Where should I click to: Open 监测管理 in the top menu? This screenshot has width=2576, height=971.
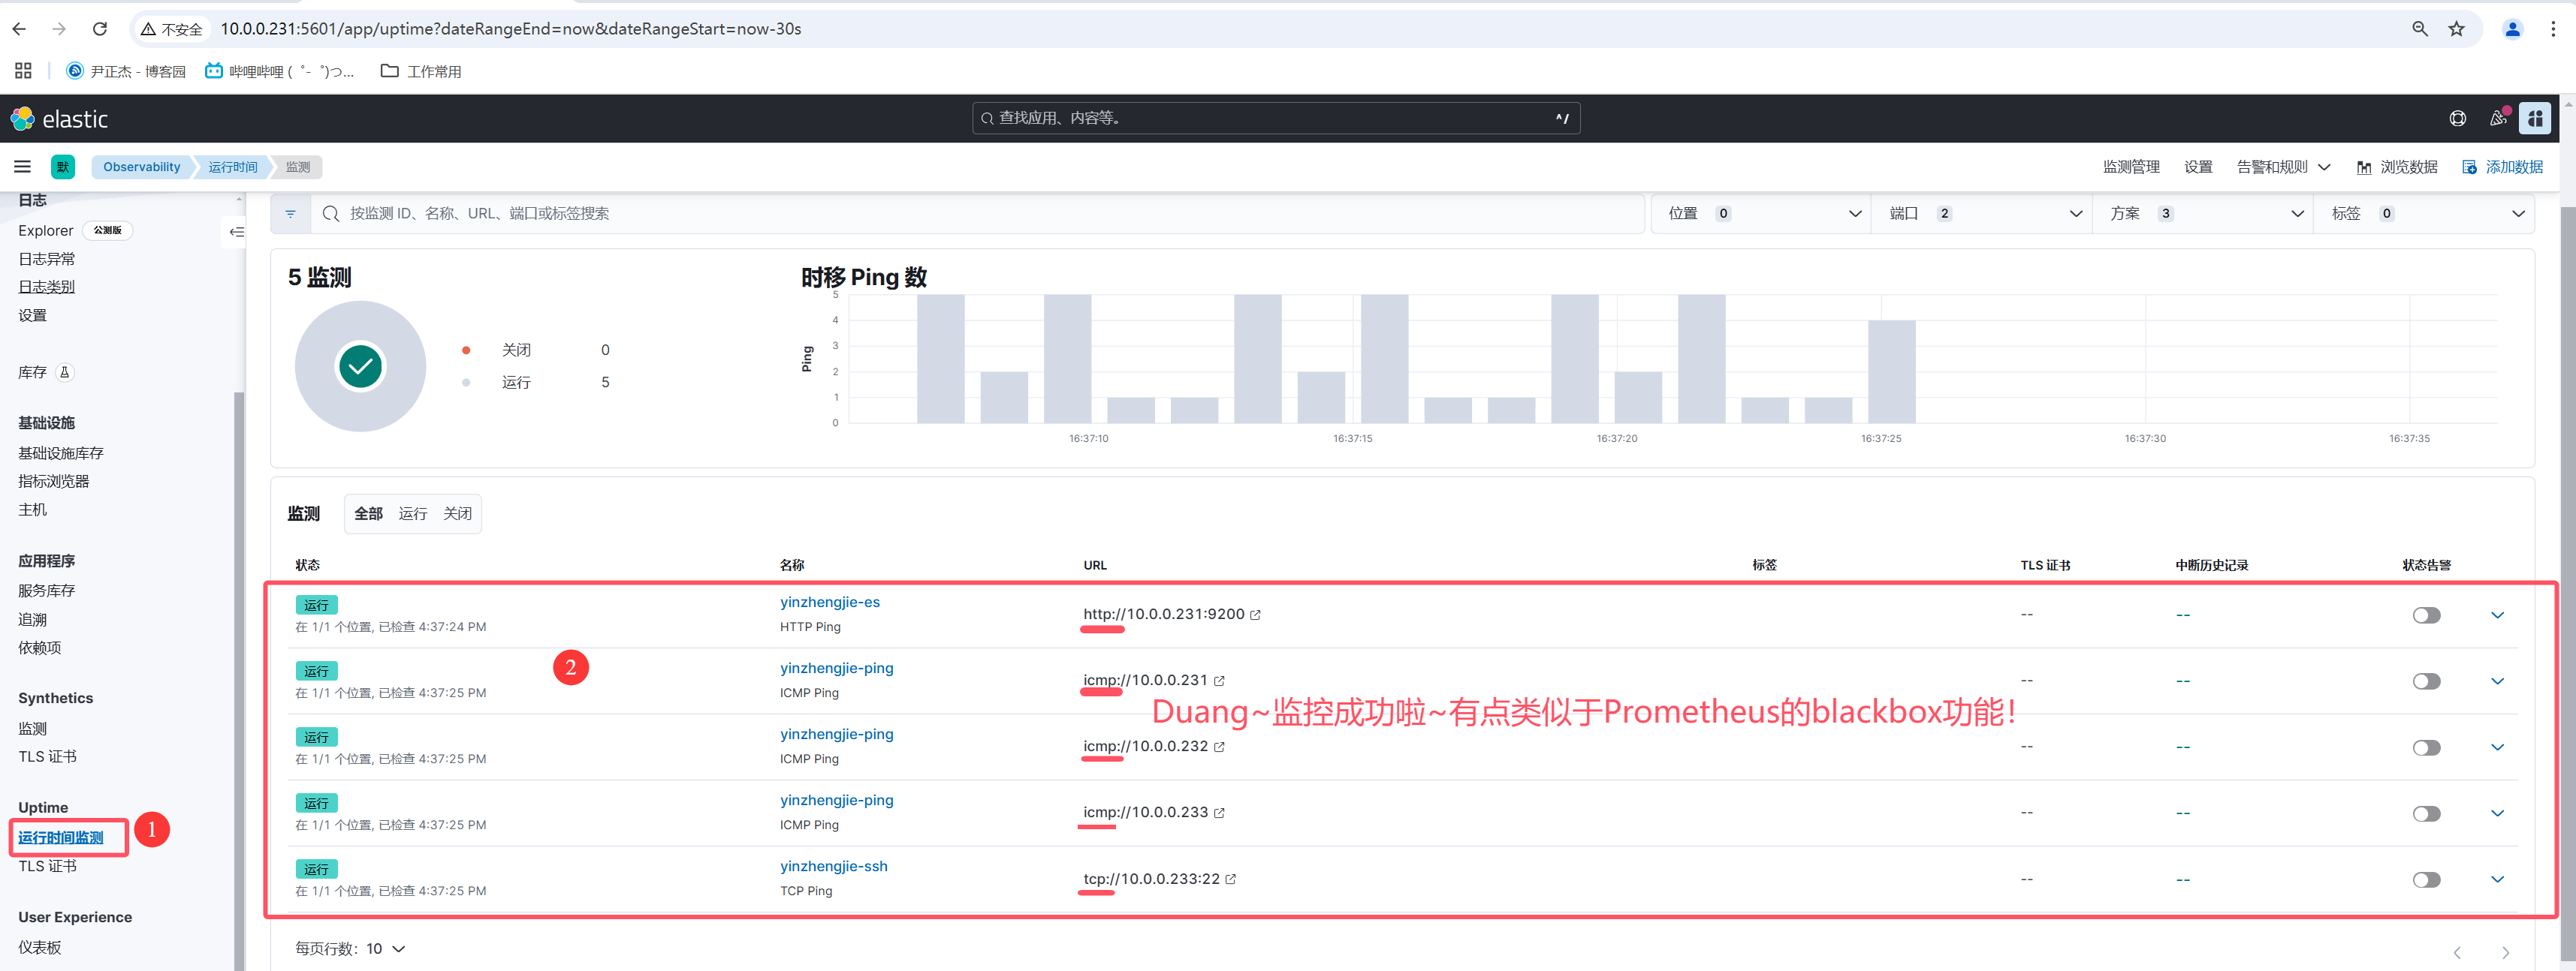[2131, 167]
